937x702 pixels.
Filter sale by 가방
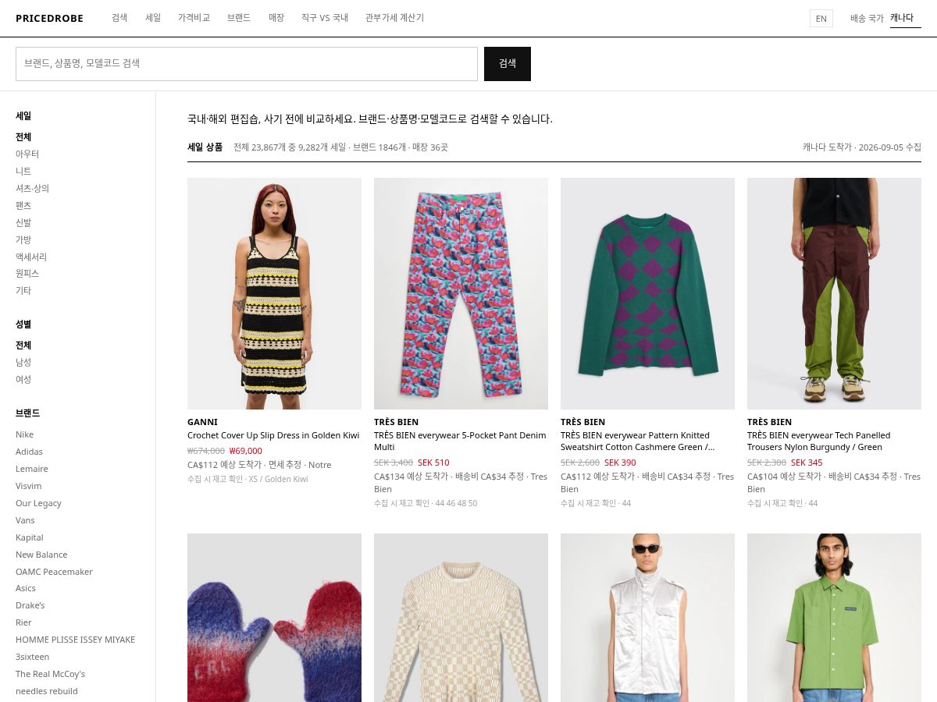(x=23, y=239)
